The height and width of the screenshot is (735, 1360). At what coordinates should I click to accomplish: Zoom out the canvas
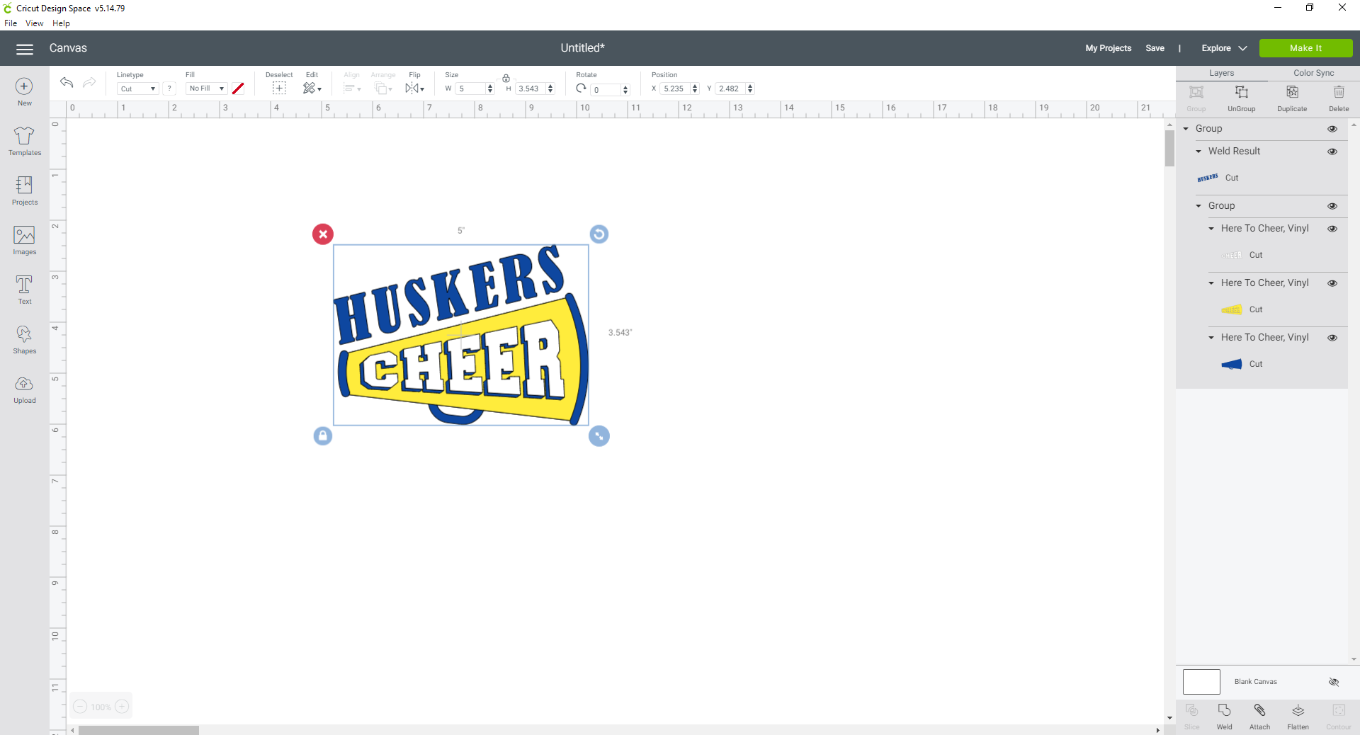[80, 707]
